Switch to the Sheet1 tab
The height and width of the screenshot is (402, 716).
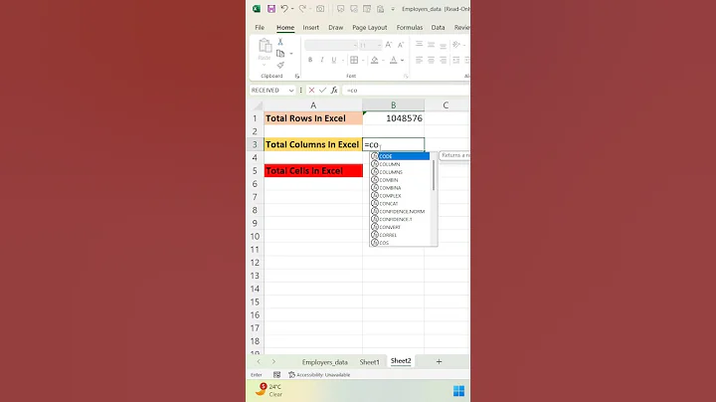(x=369, y=362)
